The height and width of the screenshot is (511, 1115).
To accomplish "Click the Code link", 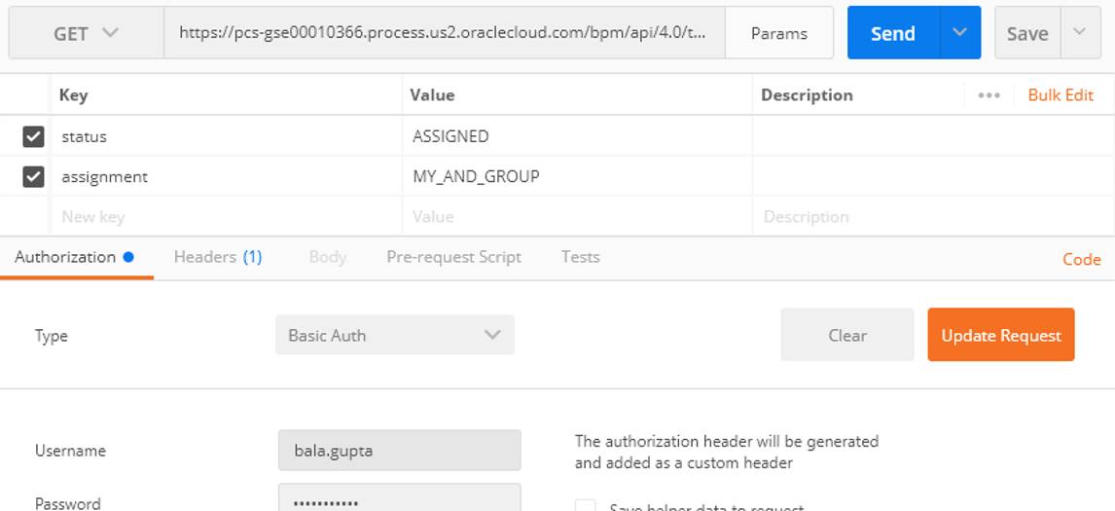I will tap(1081, 259).
